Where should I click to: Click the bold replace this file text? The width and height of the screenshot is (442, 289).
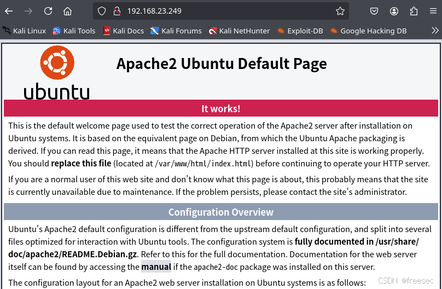pyautogui.click(x=81, y=164)
